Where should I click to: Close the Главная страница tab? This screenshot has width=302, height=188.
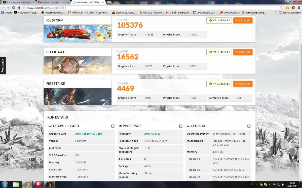tap(68, 2)
